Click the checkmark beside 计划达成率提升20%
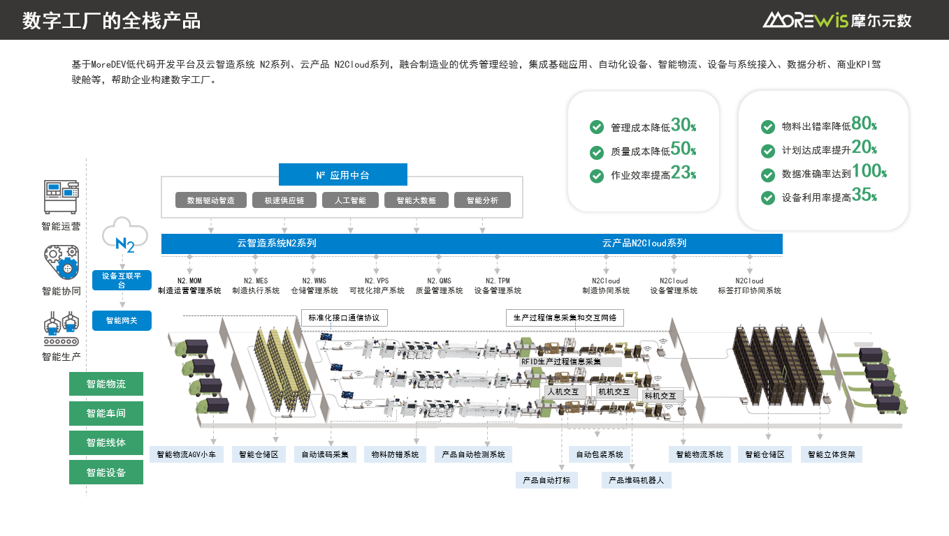This screenshot has width=949, height=536. 767,150
